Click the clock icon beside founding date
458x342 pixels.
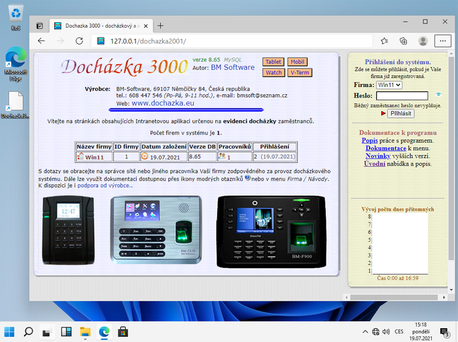145,156
